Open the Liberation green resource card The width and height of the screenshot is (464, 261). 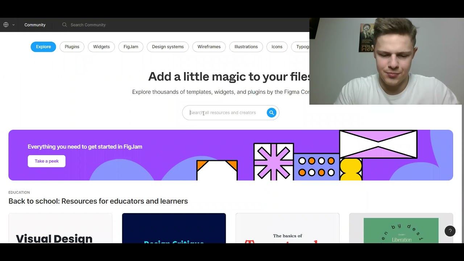point(401,228)
